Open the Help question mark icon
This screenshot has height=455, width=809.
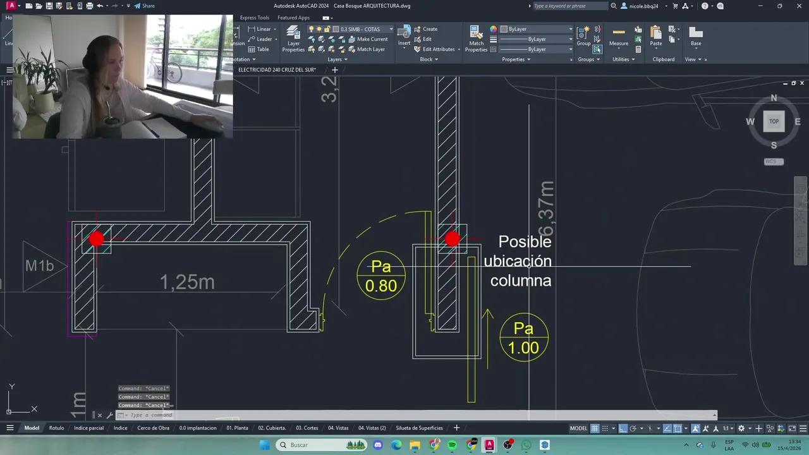705,6
